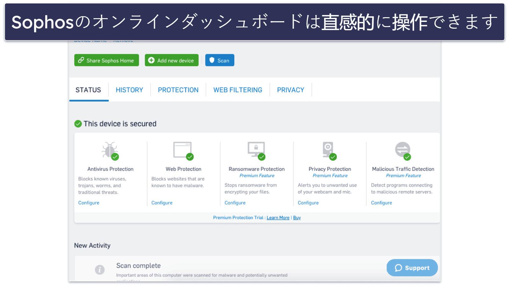Open the PROTECTION tab
509x285 pixels.
coord(178,90)
